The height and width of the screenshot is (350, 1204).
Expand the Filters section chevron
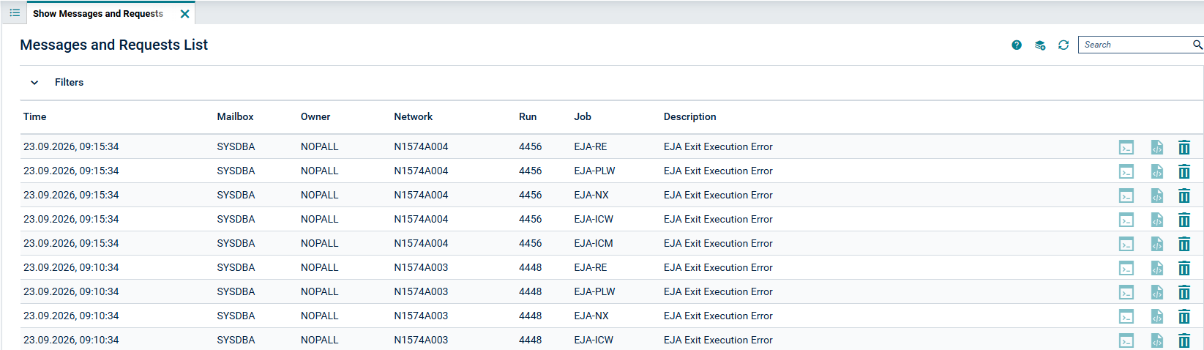(x=34, y=83)
